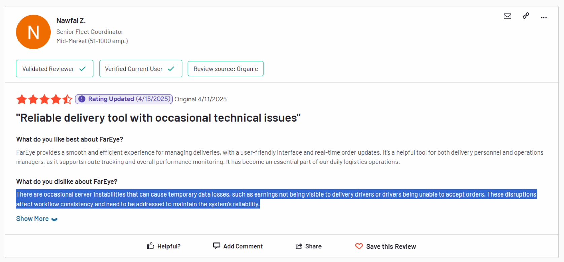Click the Original 4/11/2025 date text
This screenshot has height=262, width=564.
point(200,99)
